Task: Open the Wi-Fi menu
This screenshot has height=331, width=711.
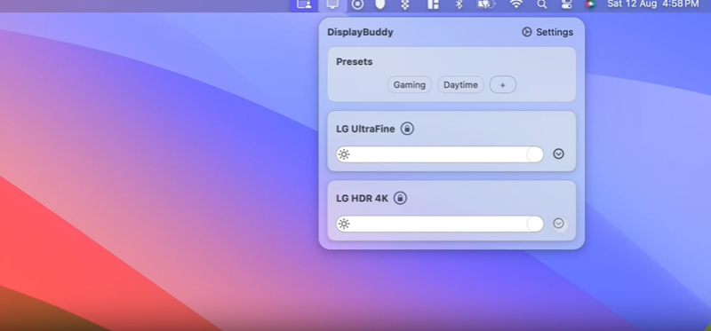Action: (x=515, y=4)
